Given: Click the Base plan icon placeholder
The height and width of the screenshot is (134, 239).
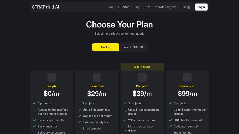Looking at the screenshot, I should (97, 78).
